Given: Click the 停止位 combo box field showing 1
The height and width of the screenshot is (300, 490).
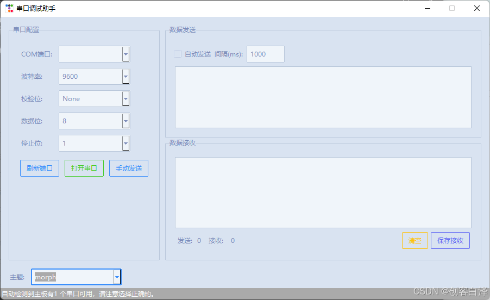Looking at the screenshot, I should [x=95, y=143].
